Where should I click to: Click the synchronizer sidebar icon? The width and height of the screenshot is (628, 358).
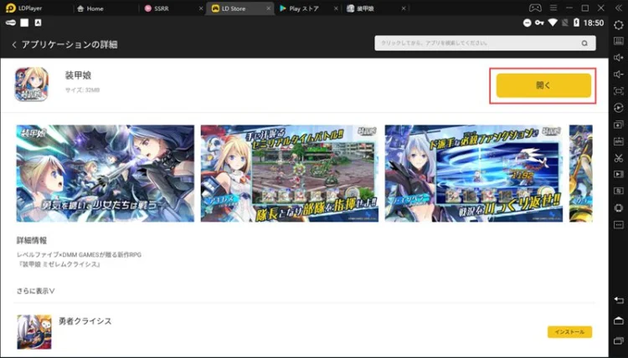coord(619,192)
